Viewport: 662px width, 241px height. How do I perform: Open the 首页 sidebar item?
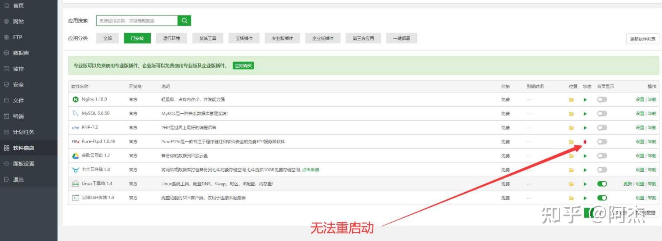pos(18,5)
